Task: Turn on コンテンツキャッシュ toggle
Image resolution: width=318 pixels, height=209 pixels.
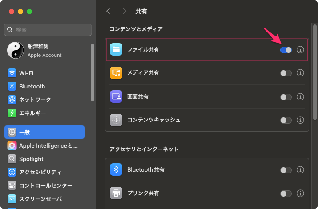Action: pyautogui.click(x=286, y=120)
